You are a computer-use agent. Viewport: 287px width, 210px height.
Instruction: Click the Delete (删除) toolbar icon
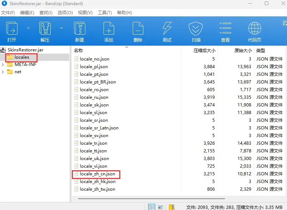click(138, 29)
